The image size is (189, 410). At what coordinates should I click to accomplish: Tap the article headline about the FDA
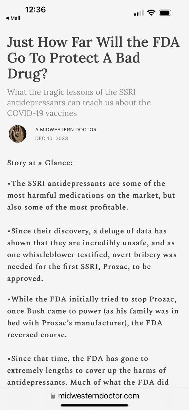click(x=93, y=58)
